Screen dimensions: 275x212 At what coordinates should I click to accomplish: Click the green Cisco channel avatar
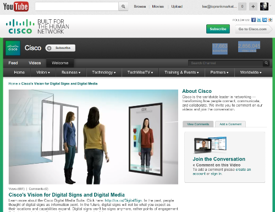point(13,48)
